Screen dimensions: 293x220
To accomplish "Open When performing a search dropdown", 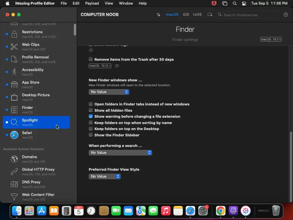I will click(120, 153).
